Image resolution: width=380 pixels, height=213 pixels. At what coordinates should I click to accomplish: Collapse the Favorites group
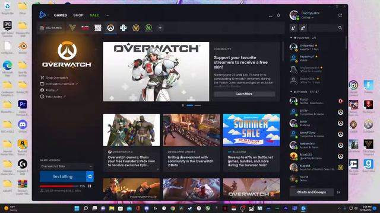tap(291, 38)
